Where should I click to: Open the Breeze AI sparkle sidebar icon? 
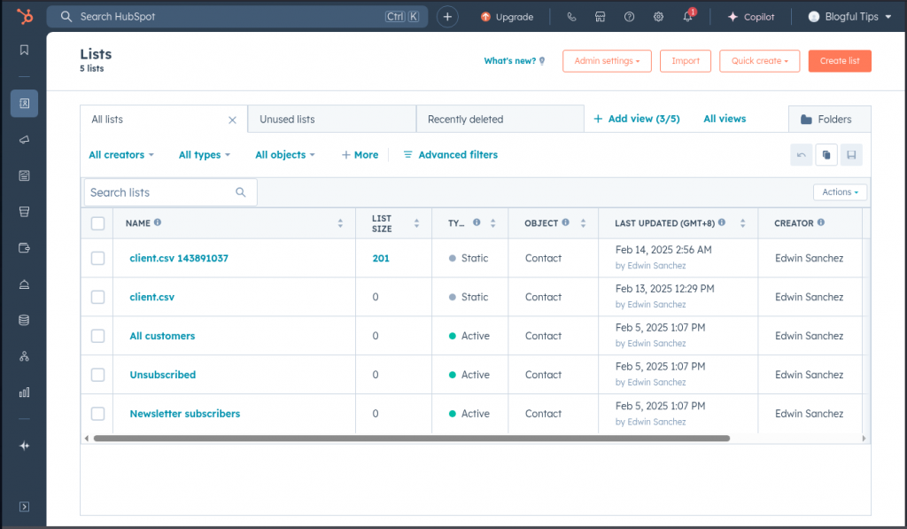pos(24,446)
